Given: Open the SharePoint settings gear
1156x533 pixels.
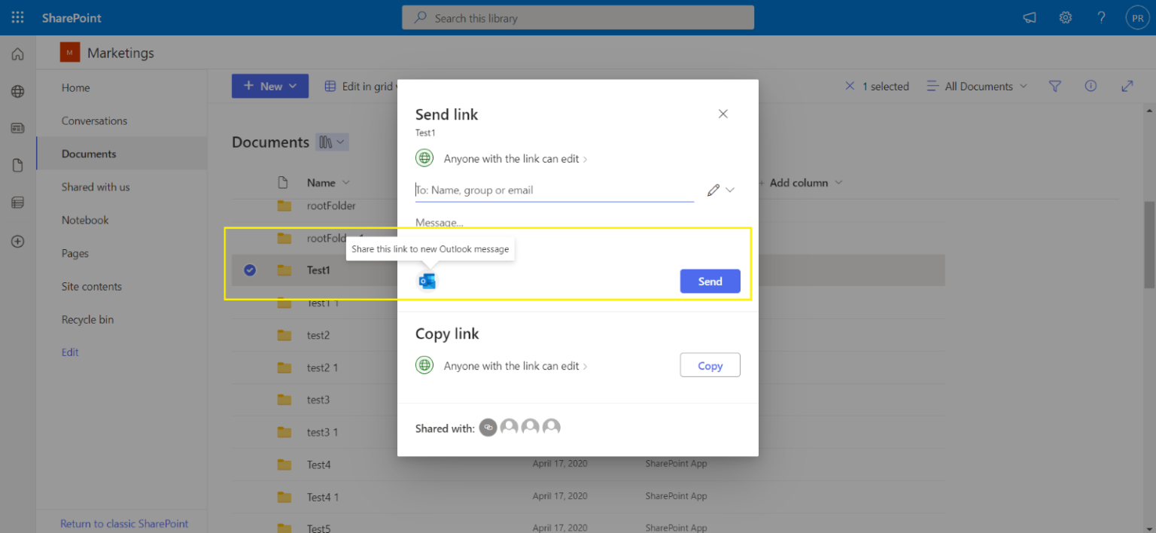Looking at the screenshot, I should point(1065,17).
